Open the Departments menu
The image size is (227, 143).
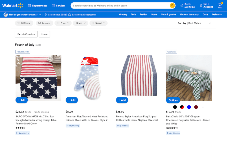tap(38, 6)
